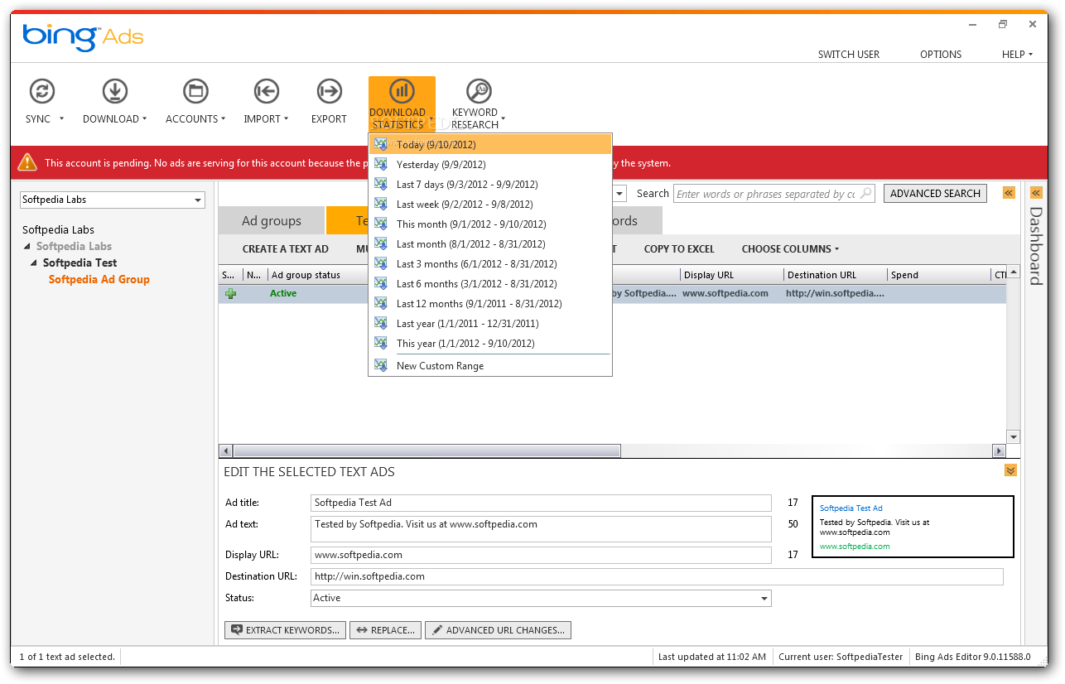
Task: Expand the Dashboard side panel arrow
Action: (1035, 193)
